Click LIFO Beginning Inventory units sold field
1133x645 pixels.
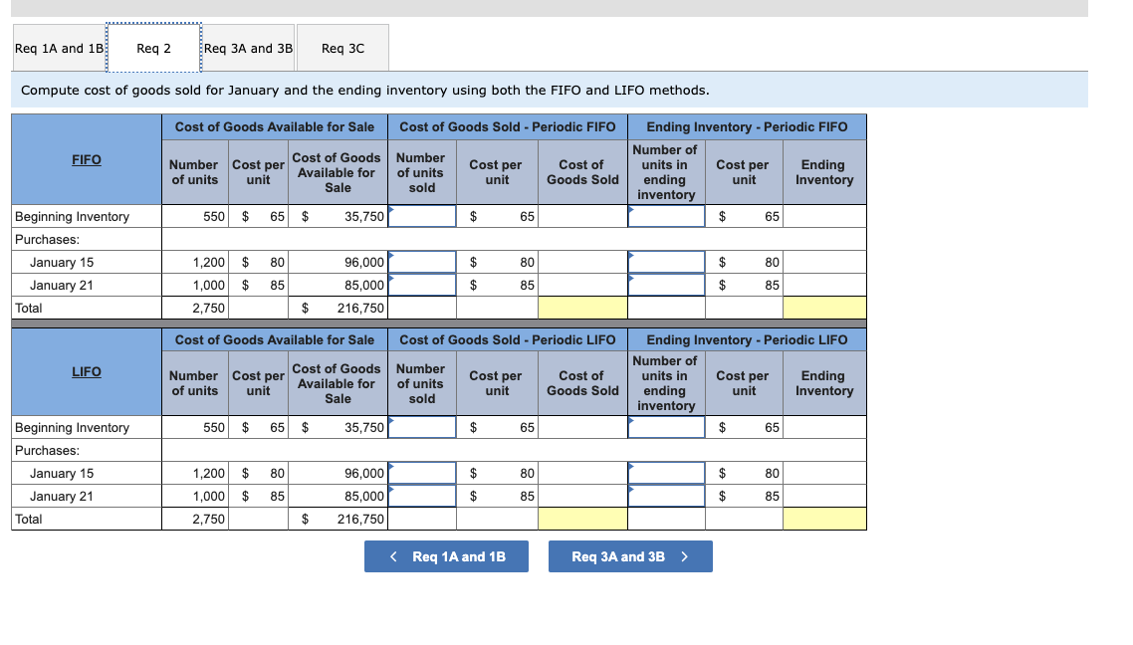click(422, 427)
